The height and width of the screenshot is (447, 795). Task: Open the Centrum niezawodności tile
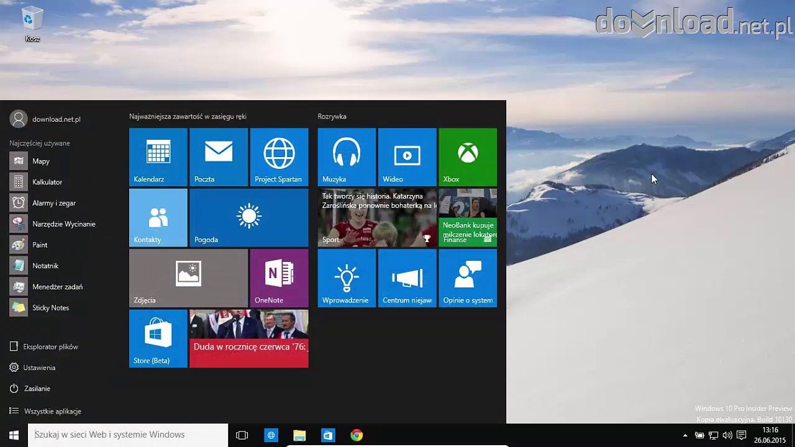point(407,278)
